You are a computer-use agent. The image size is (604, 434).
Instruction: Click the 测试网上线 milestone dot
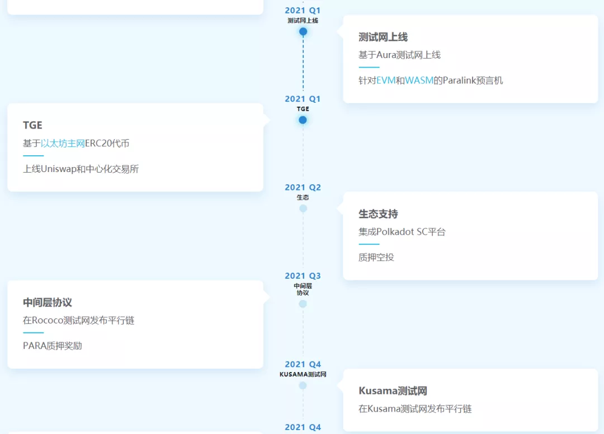click(303, 32)
